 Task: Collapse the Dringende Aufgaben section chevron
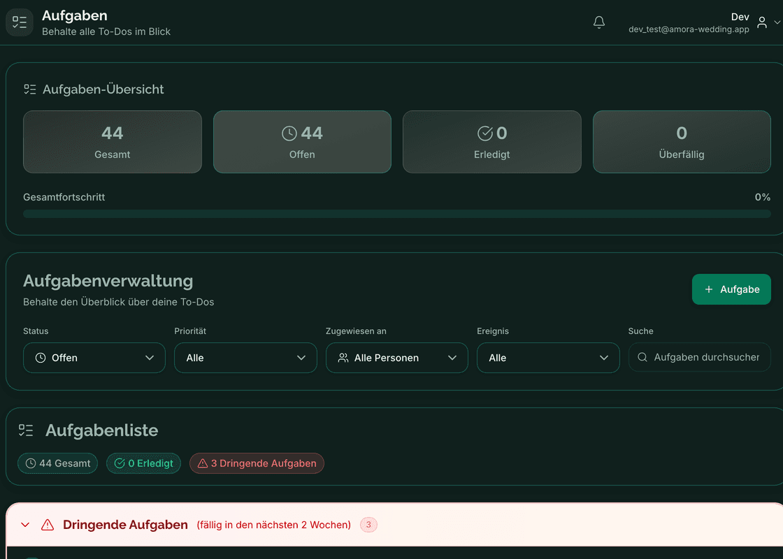25,525
